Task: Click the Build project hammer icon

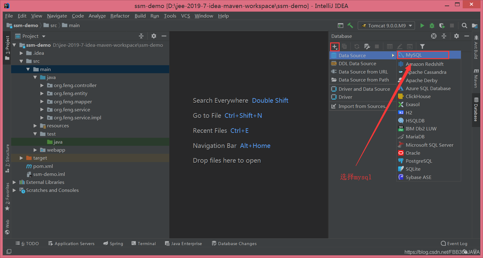Action: 350,26
